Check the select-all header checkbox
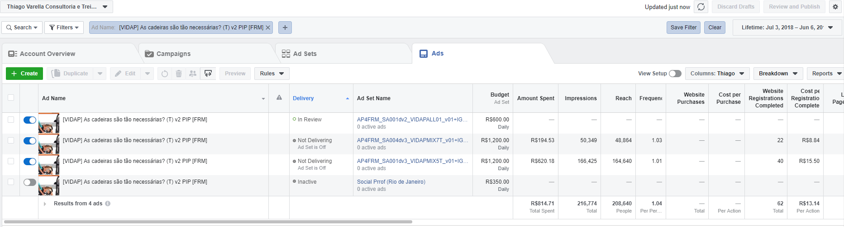The height and width of the screenshot is (227, 844). [11, 97]
